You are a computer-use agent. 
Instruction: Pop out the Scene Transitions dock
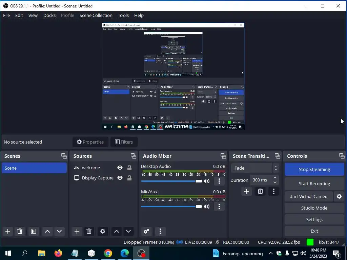(x=277, y=156)
